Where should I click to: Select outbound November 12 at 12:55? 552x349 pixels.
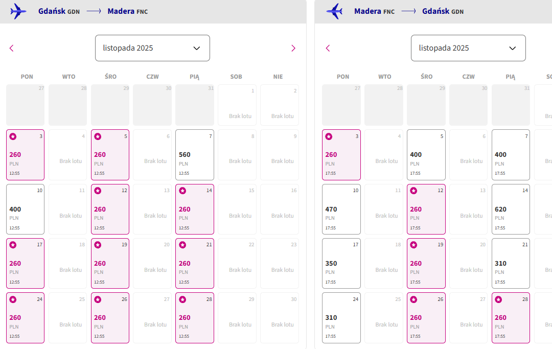coord(110,210)
